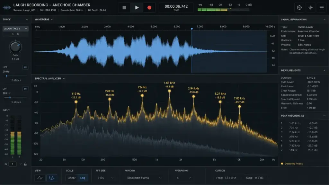Open the input channel dropdown arrow

pos(20,164)
